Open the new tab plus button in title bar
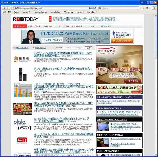 (x=142, y=3)
